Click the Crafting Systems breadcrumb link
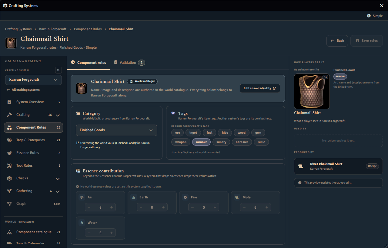Screen dimensions: 388x248 point(18,29)
